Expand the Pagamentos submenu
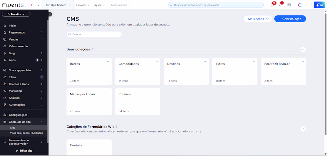This screenshot has height=156, width=327. pos(42,33)
